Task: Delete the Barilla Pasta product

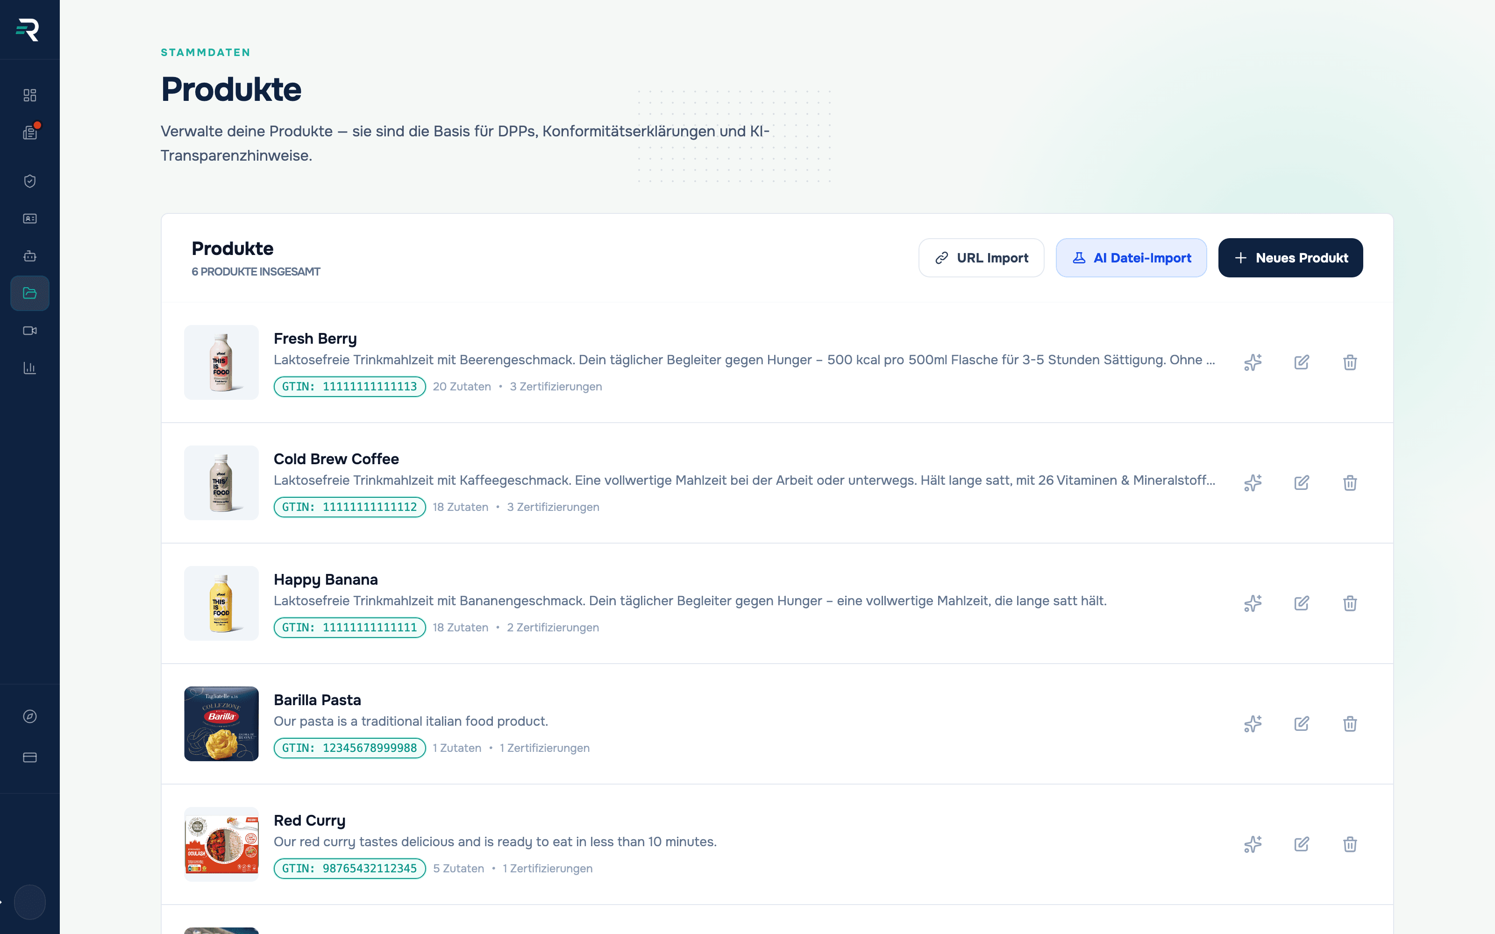Action: (1350, 723)
